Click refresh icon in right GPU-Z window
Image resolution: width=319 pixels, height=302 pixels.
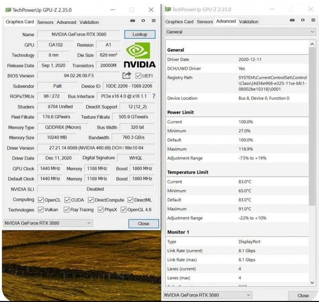303,20
